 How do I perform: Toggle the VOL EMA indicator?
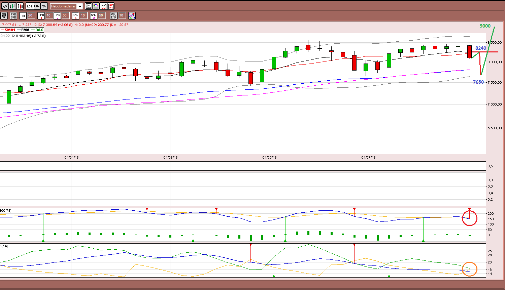114,15
